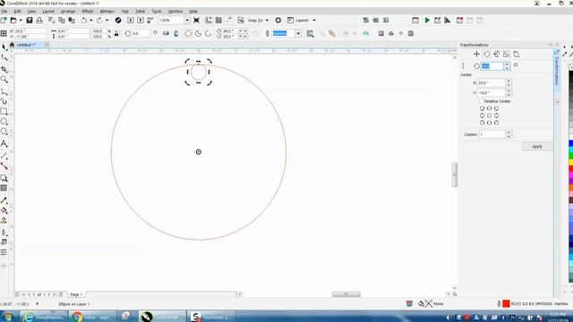Select the Color Eyedropper tool
Viewport: 573px width, 322px height.
(x=4, y=200)
